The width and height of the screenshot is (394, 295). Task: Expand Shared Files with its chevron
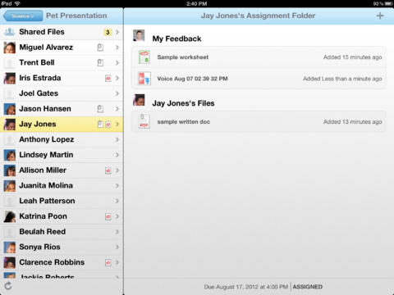[117, 32]
